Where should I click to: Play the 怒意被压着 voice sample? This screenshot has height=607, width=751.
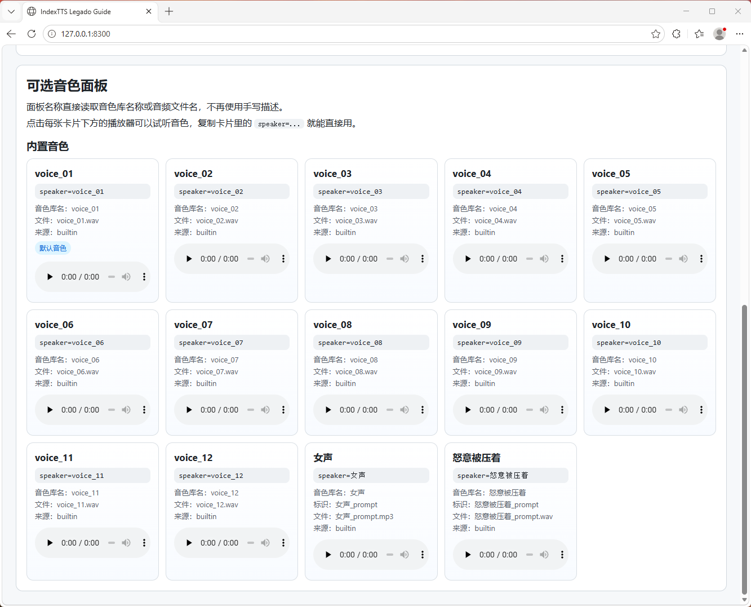pos(468,555)
